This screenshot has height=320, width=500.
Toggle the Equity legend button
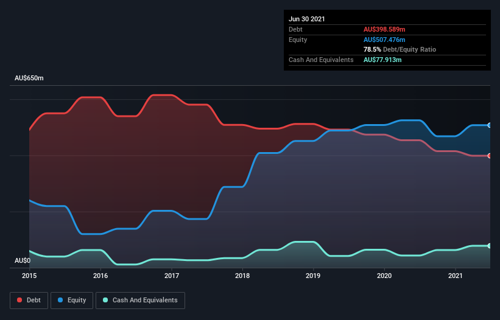coord(72,301)
